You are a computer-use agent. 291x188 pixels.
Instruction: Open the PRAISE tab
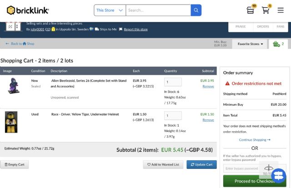241,27
